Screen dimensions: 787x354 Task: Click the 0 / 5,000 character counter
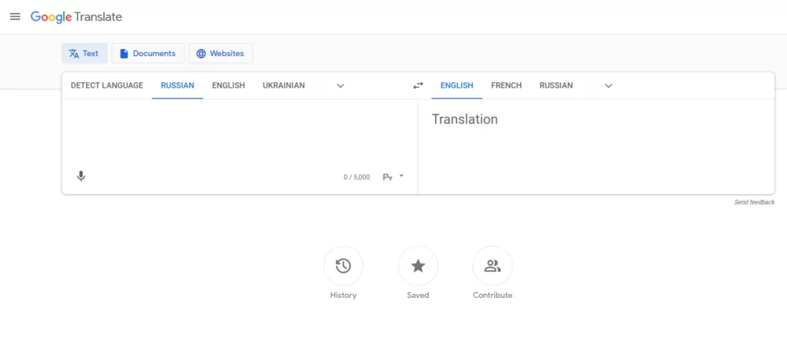tap(357, 177)
